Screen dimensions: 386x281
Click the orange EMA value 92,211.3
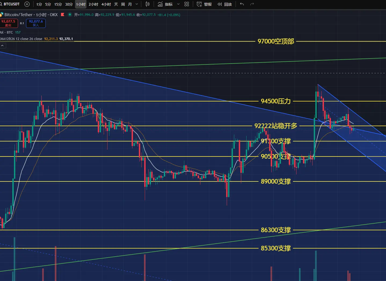51,39
